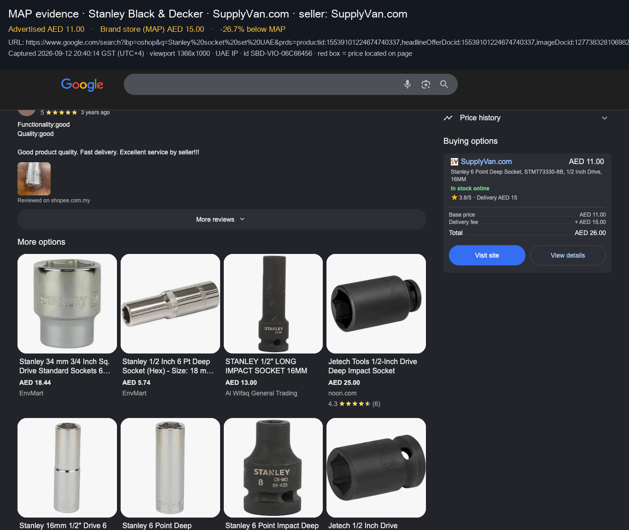This screenshot has width=629, height=530.
Task: Click the 4.3 star rating of Jetech socket
Action: coord(354,404)
